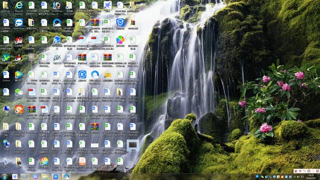Viewport: 320px width, 180px height.
Task: Click the paw logo on IME toolbar
Action: [295, 171]
